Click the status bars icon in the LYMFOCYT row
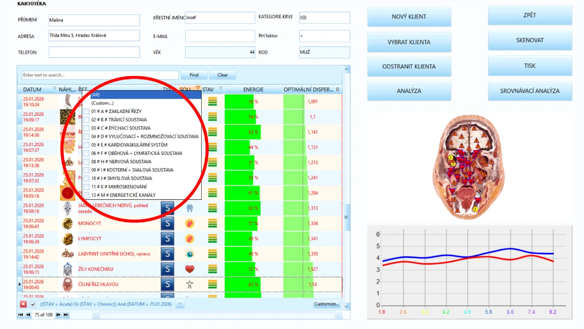 point(213,238)
